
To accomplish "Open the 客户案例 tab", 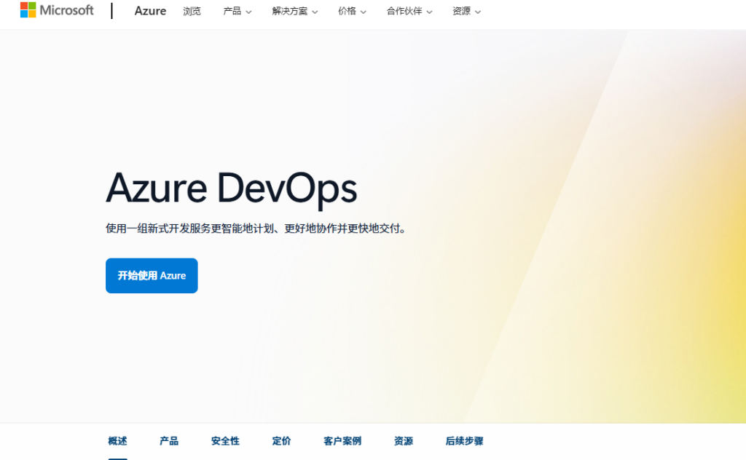I will click(x=342, y=441).
